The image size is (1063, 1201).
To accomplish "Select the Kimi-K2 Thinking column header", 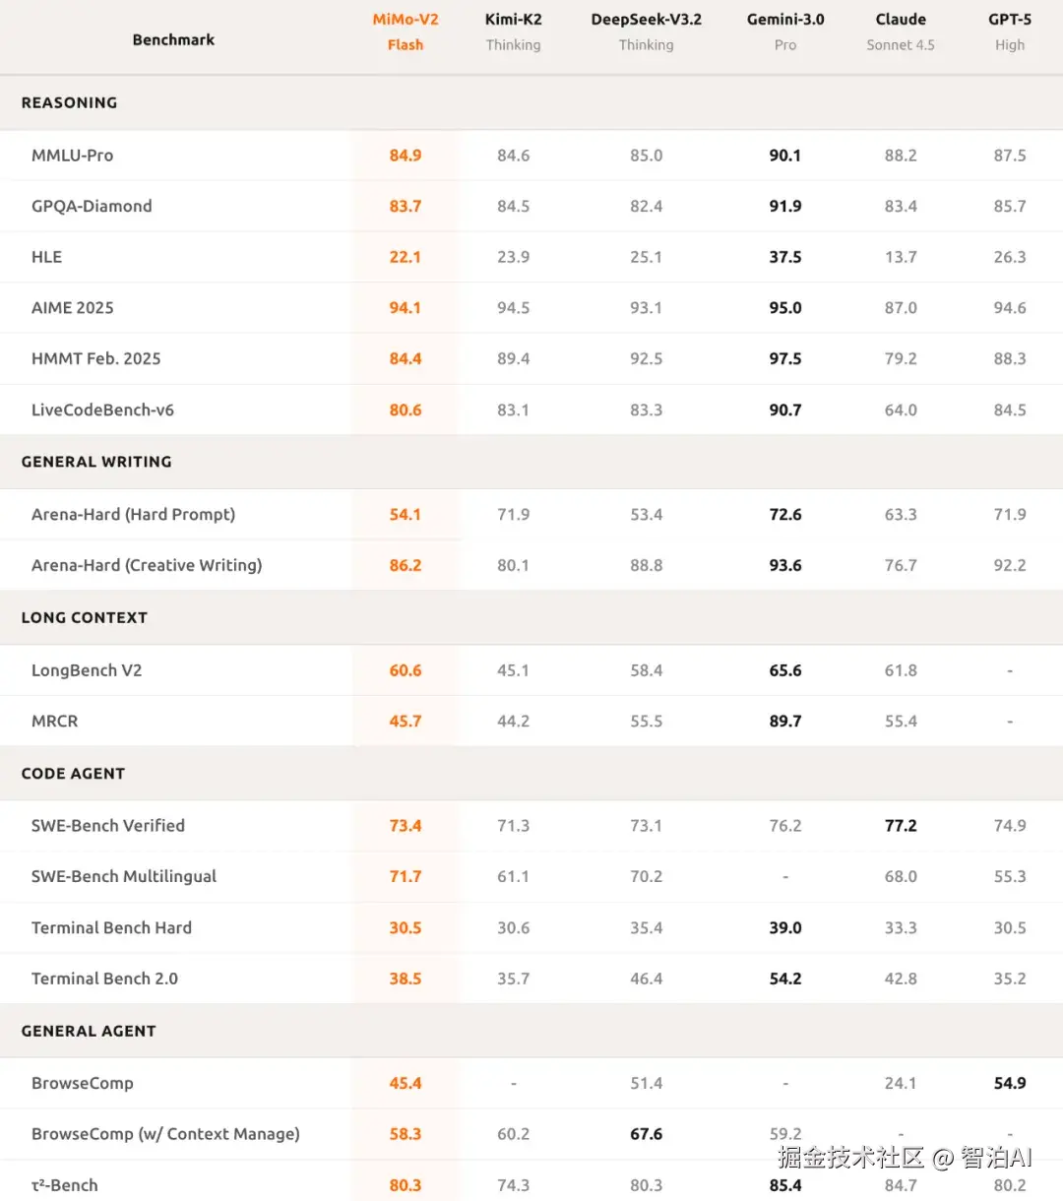I will 513,32.
